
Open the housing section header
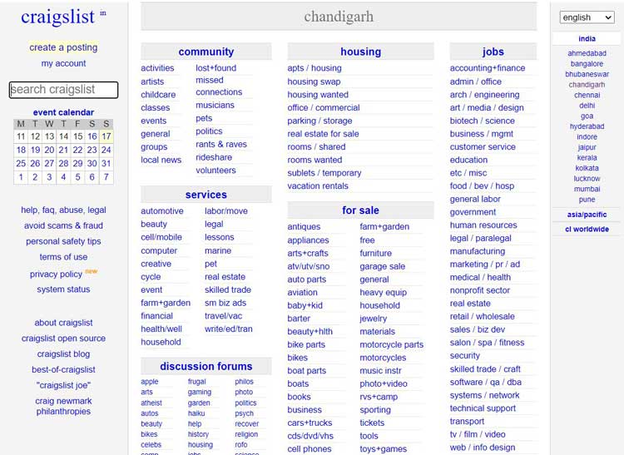point(360,52)
